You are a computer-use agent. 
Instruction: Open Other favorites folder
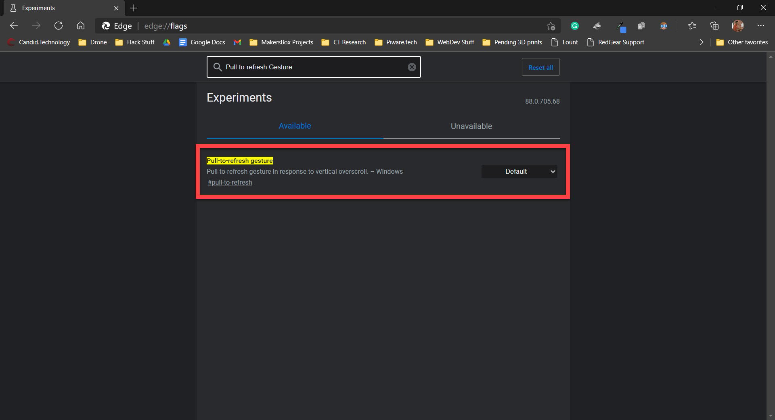(742, 42)
